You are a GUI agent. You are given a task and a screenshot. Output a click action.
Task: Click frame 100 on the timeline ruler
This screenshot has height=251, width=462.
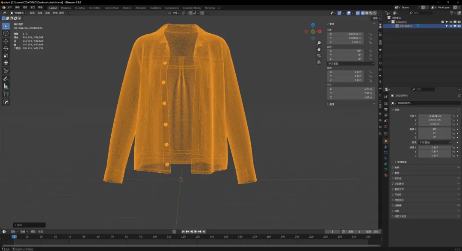[155, 236]
